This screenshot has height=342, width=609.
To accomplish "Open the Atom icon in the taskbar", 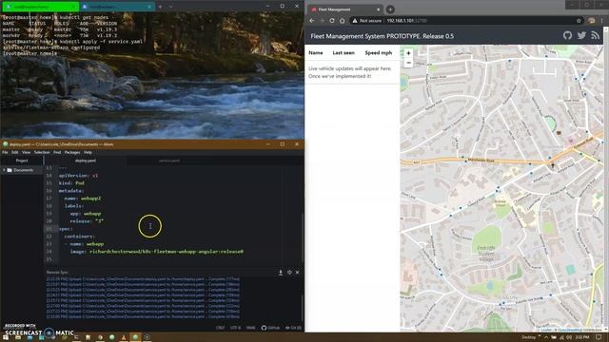I will (135, 337).
